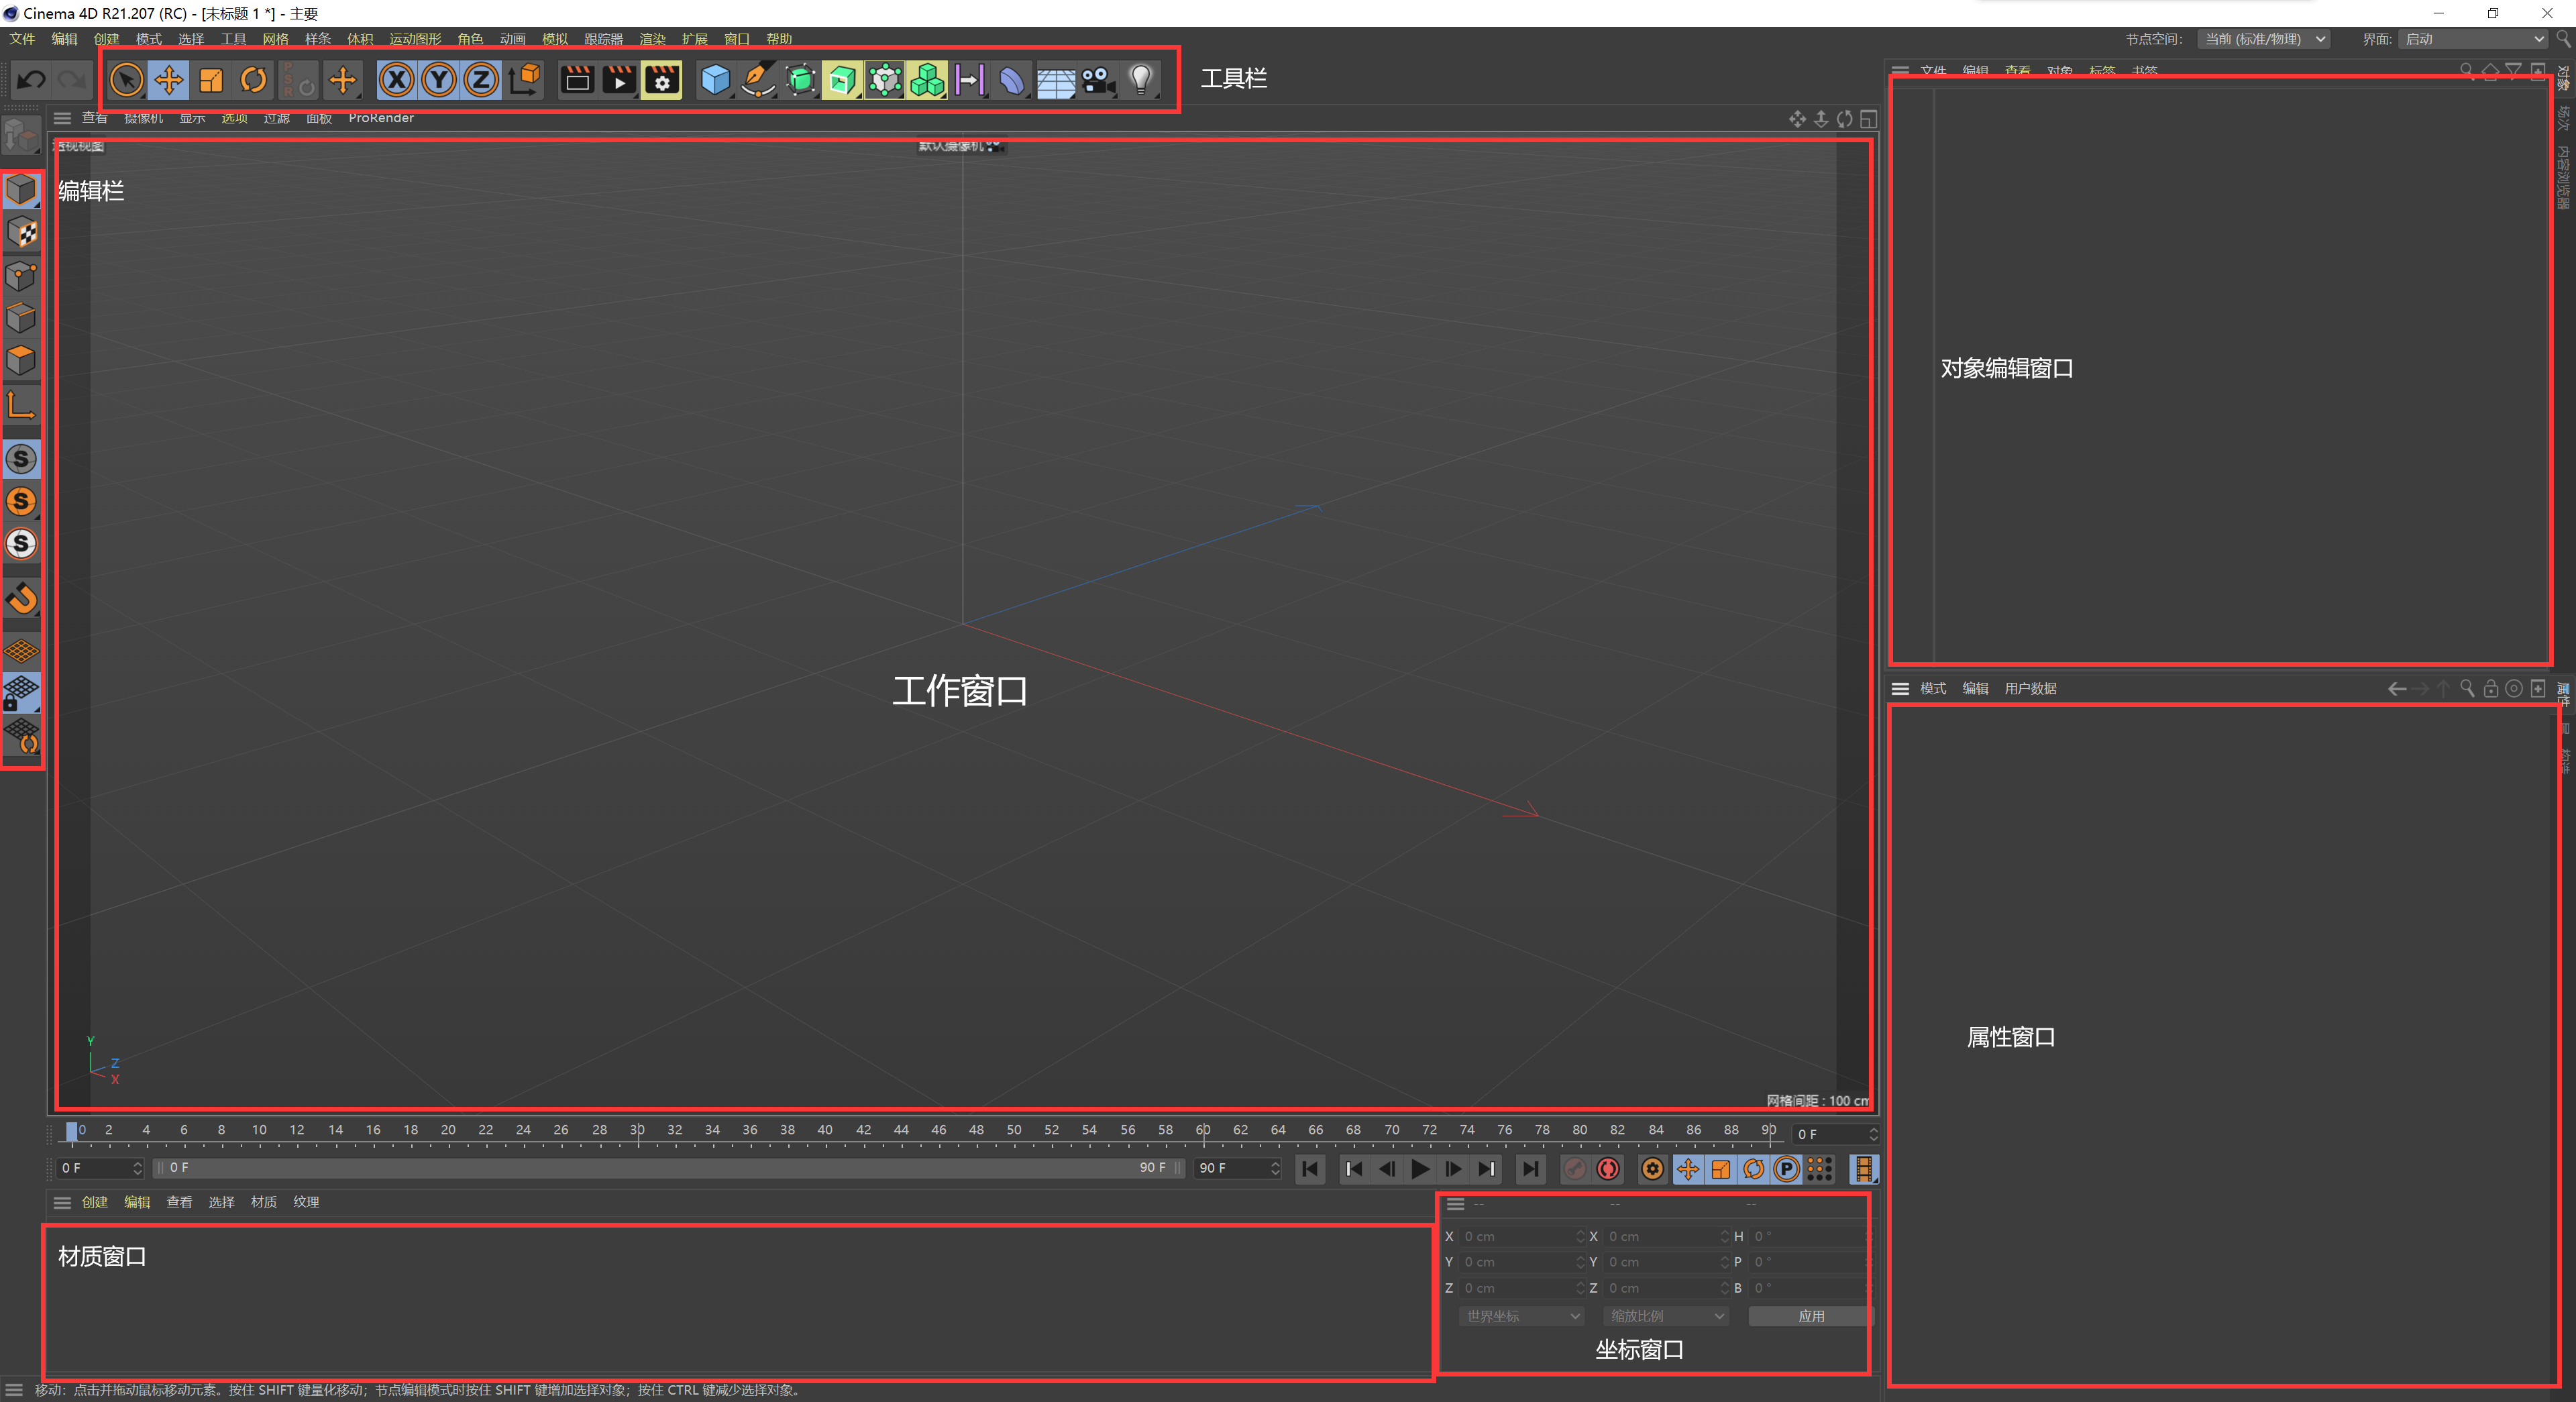Open the ProRender viewport menu

tap(381, 118)
